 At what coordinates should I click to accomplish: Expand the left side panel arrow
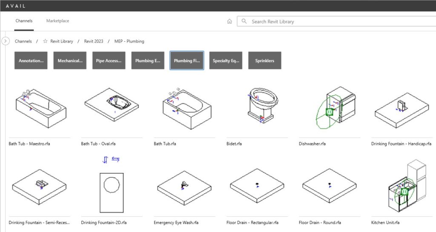pos(6,41)
